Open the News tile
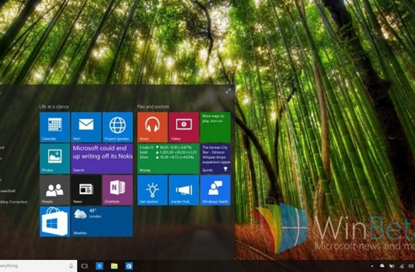The width and height of the screenshot is (415, 272). click(86, 190)
